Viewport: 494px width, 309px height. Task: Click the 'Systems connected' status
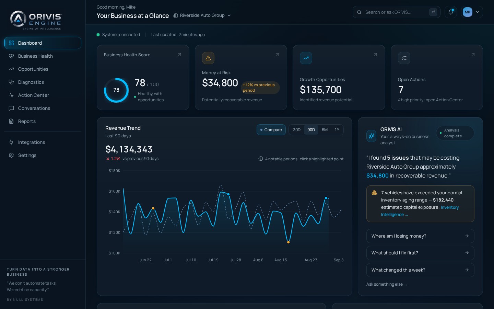point(118,35)
